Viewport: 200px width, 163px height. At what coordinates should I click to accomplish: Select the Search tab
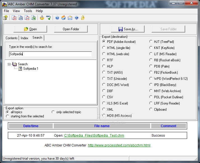click(37, 38)
